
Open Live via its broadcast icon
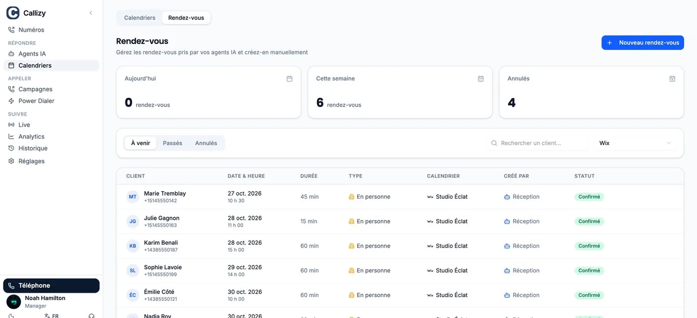tap(11, 125)
